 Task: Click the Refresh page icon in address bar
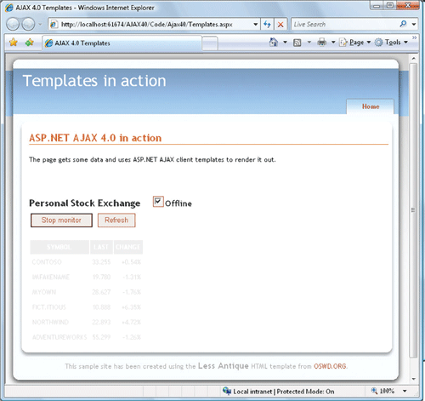tap(267, 25)
